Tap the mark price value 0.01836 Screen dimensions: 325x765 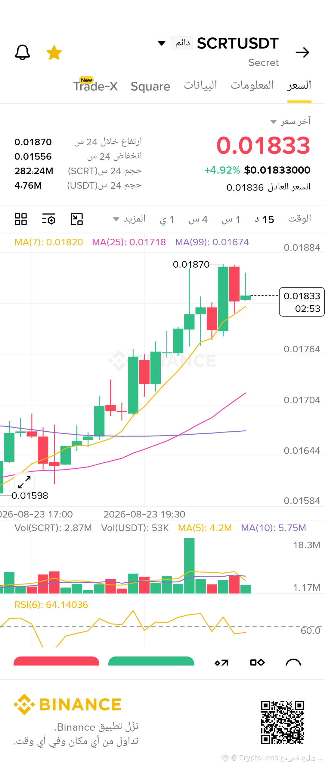(x=245, y=187)
